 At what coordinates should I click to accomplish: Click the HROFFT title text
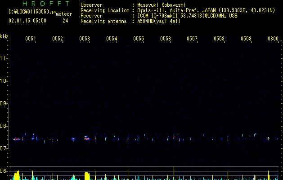tap(46, 4)
